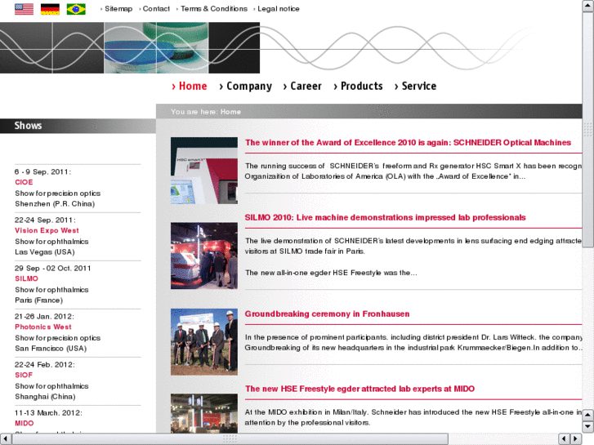
Task: Click the text 'Paris (France)'
Action: [x=38, y=300]
